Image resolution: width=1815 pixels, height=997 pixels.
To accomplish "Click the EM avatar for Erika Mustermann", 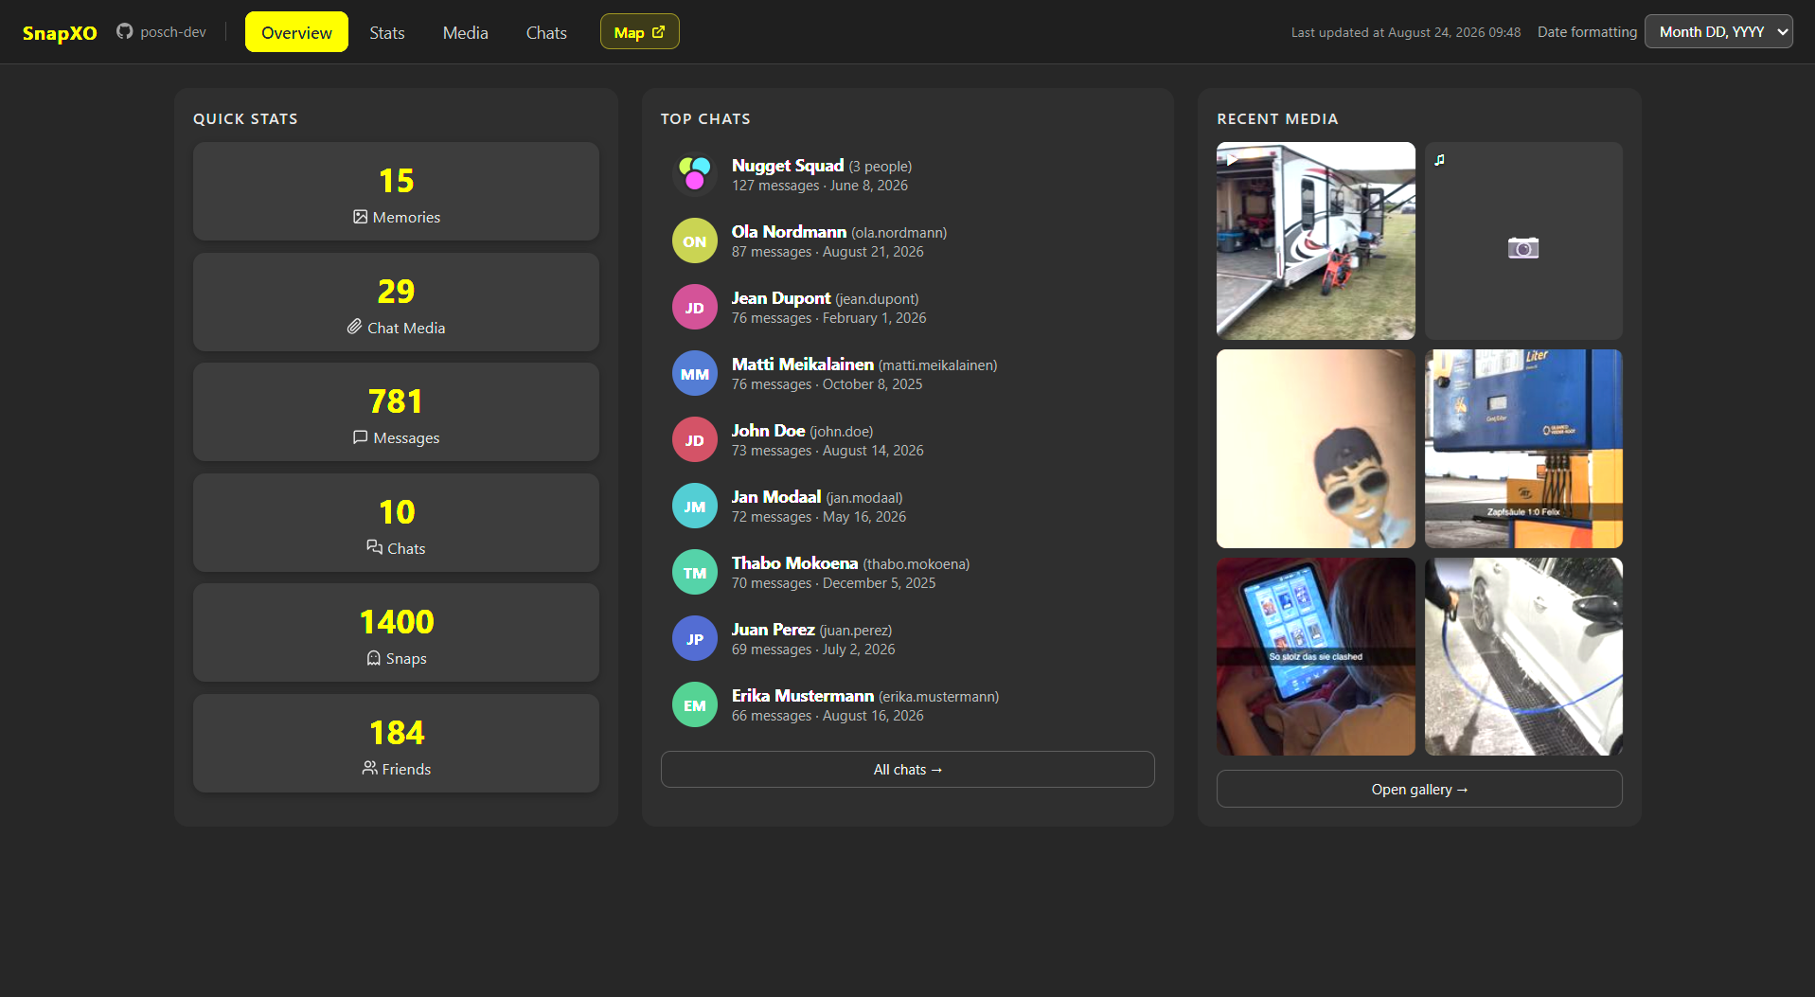I will pyautogui.click(x=695, y=705).
